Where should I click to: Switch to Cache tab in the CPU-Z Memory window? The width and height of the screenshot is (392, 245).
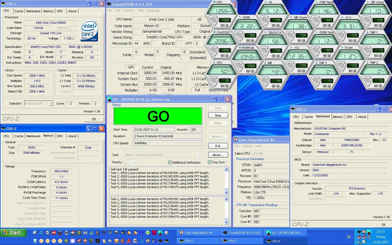pyautogui.click(x=19, y=136)
